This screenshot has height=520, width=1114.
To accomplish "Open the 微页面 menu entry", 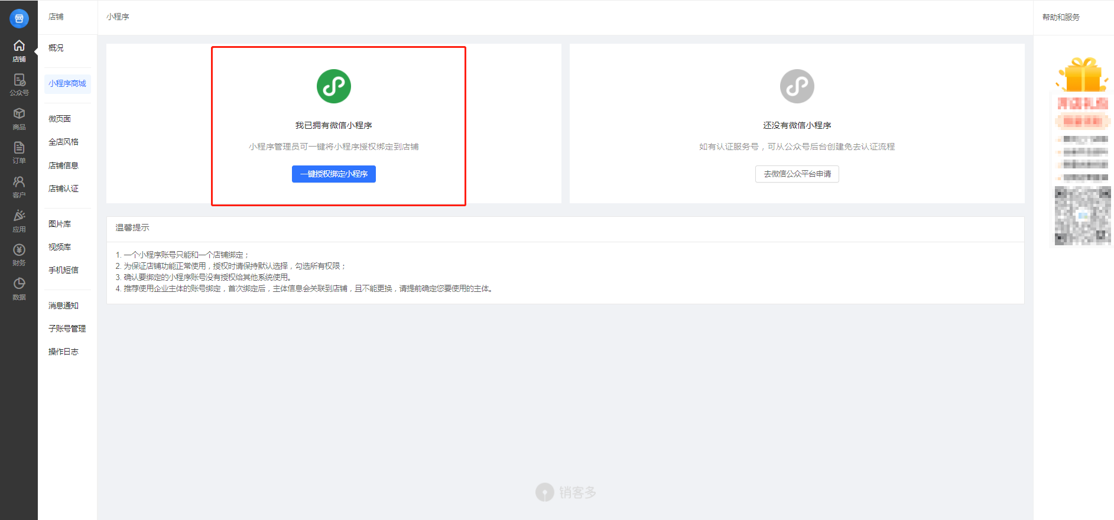I will tap(60, 119).
